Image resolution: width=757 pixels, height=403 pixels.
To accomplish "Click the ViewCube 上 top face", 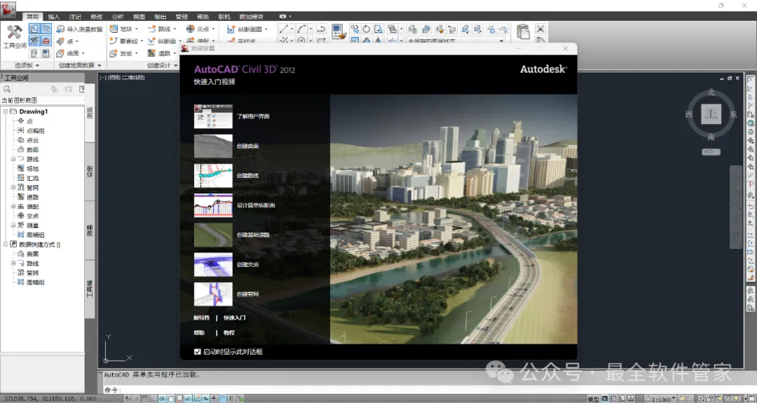I will pos(711,114).
